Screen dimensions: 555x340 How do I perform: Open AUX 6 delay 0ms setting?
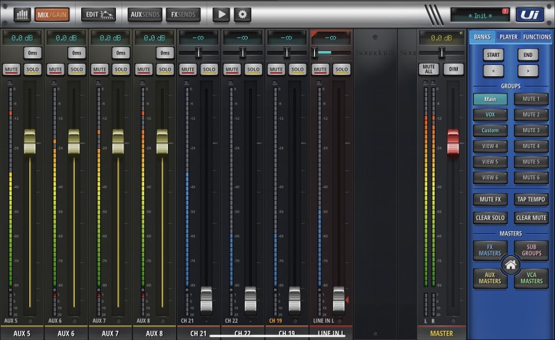pyautogui.click(x=76, y=53)
